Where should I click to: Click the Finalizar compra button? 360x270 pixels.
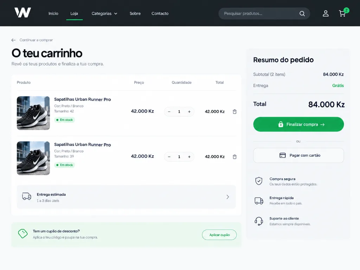tap(298, 124)
